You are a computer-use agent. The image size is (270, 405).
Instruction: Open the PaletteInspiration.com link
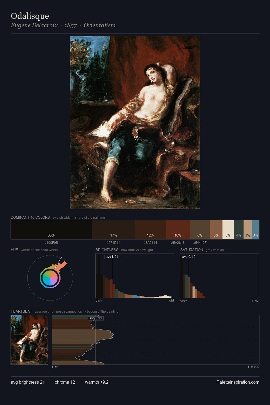pyautogui.click(x=238, y=382)
